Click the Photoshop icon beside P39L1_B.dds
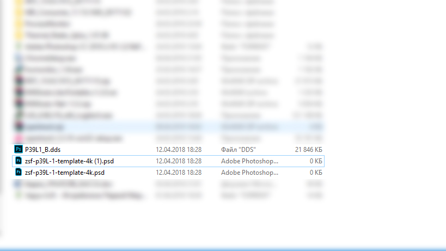Image resolution: width=446 pixels, height=251 pixels. [x=19, y=149]
